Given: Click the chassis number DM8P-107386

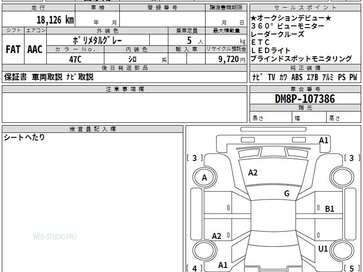Looking at the screenshot, I should pos(305,99).
